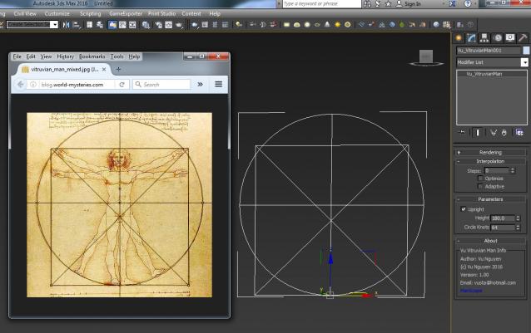Image resolution: width=531 pixels, height=333 pixels.
Task: Open the GameExporter menu
Action: pyautogui.click(x=126, y=13)
